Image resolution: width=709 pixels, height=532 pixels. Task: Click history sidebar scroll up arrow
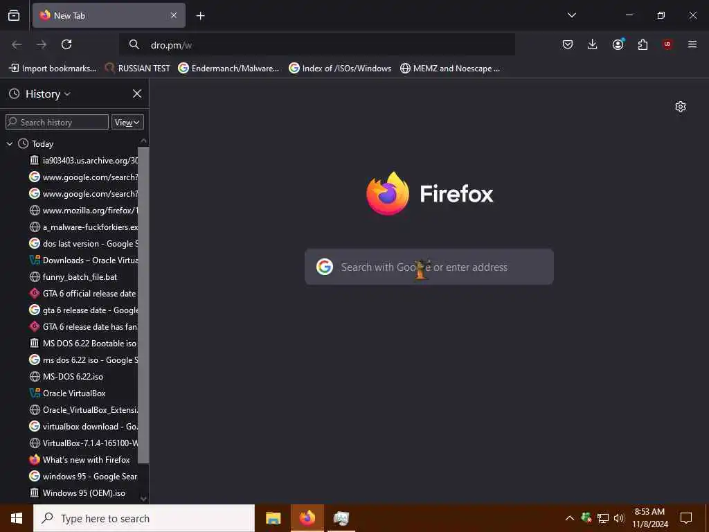[x=143, y=141]
